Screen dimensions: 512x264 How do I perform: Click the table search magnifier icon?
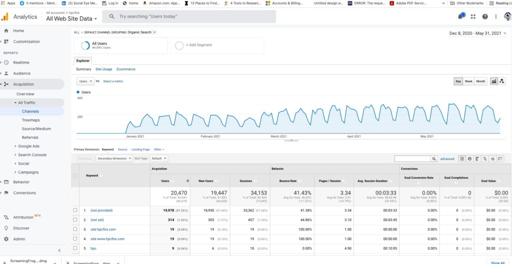pos(434,158)
